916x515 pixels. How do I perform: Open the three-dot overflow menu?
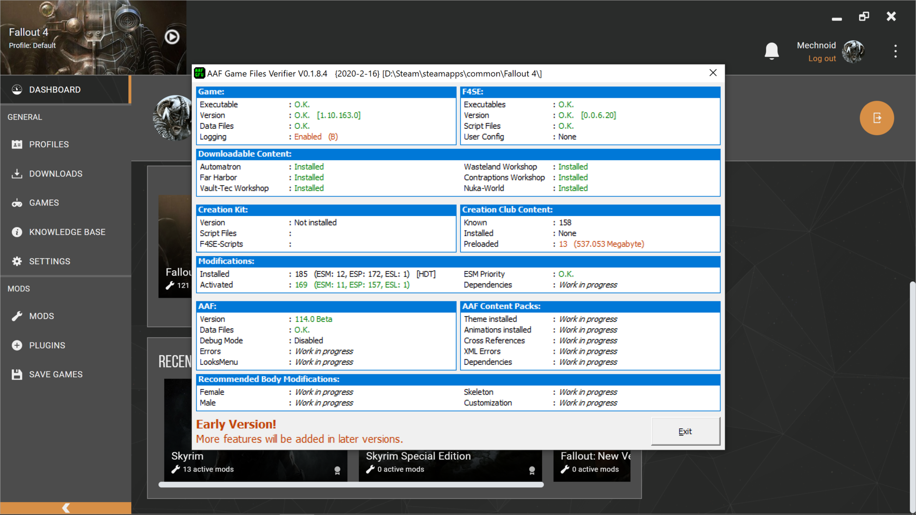[x=895, y=51]
